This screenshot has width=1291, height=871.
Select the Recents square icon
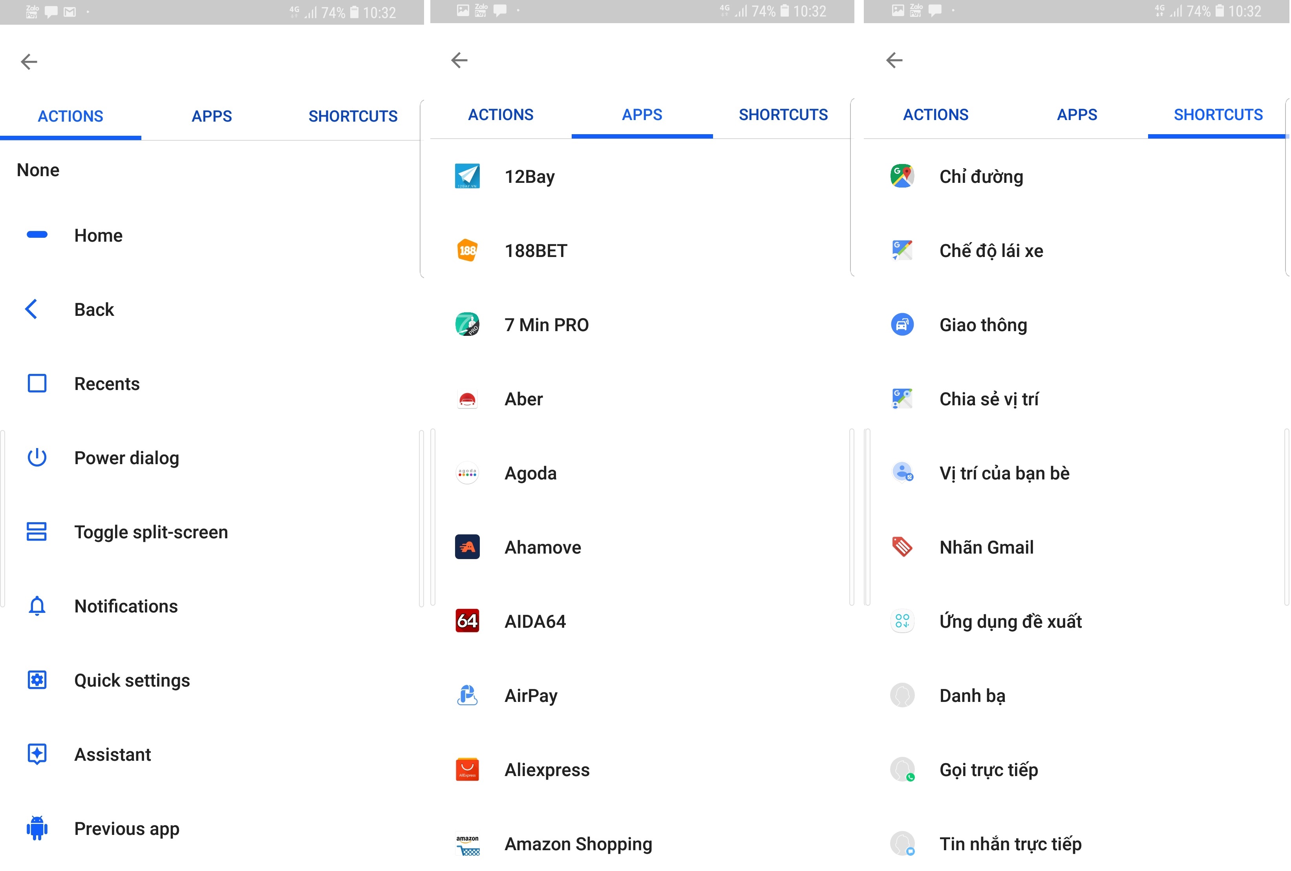[37, 383]
